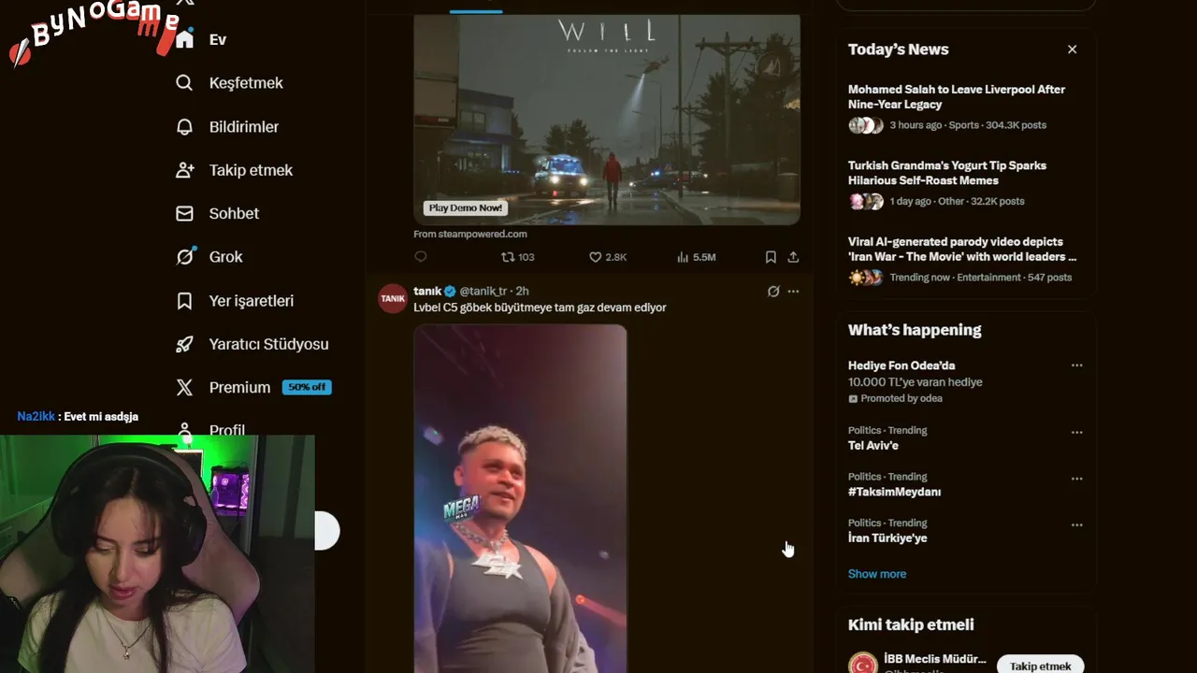Open Bildirimler bell icon
The width and height of the screenshot is (1197, 673).
[x=184, y=127]
